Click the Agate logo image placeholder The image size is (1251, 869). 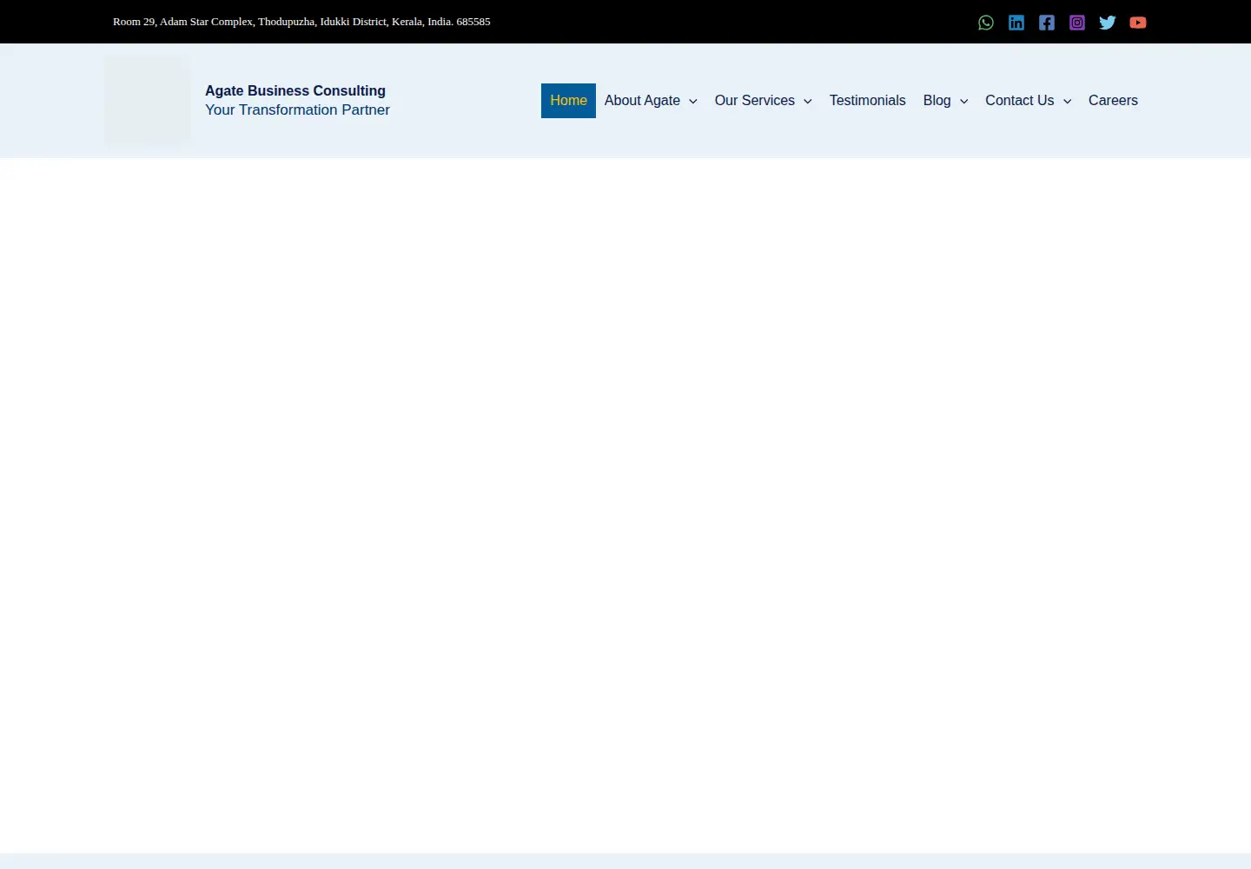[148, 100]
